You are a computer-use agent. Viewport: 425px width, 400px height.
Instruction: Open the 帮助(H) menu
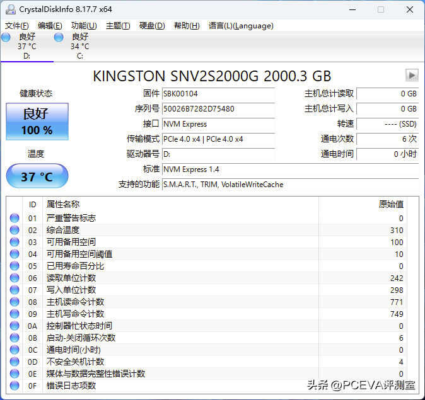click(187, 26)
